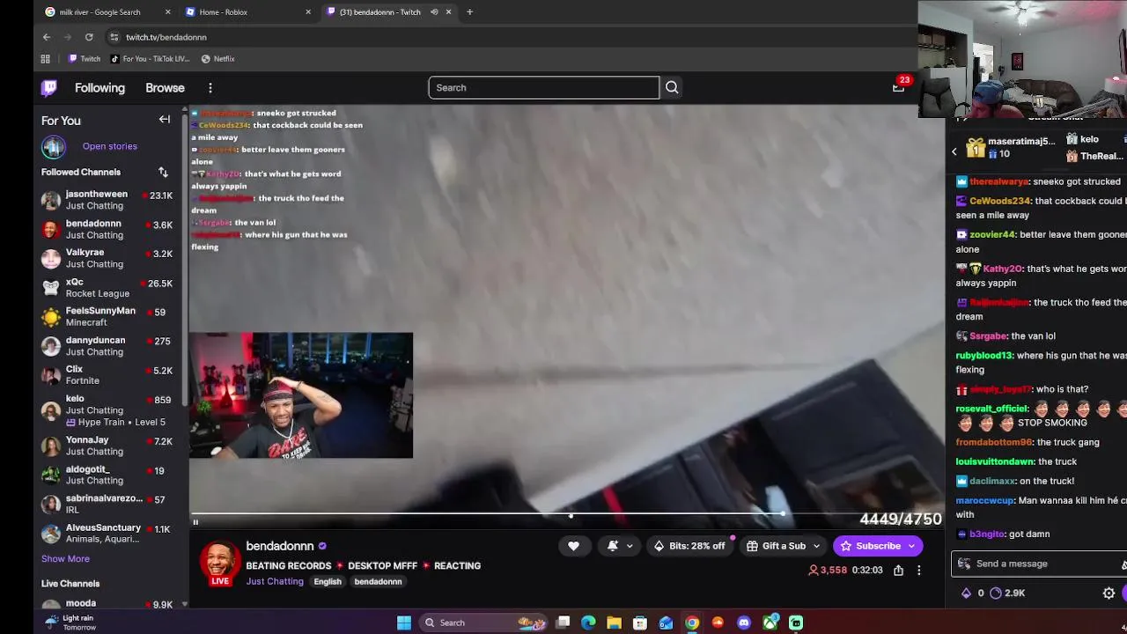Subscribe to bendadonnn

tap(869, 546)
